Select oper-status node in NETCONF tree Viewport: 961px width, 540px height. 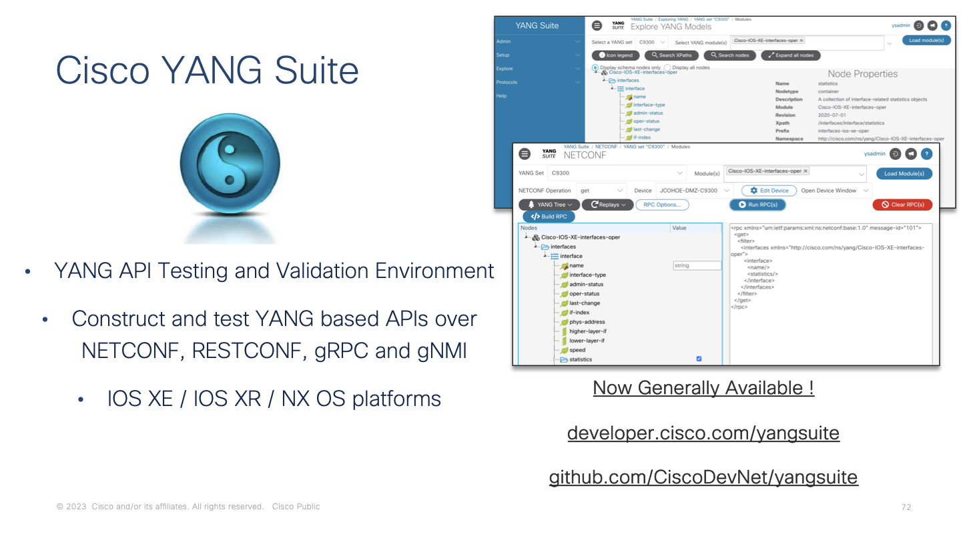tap(585, 294)
